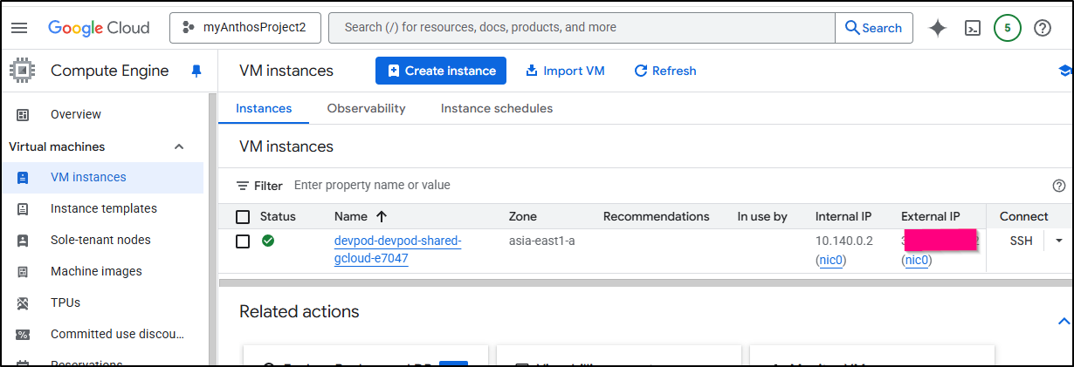Image resolution: width=1074 pixels, height=367 pixels.
Task: Open the SSH connect options dropdown
Action: pos(1060,241)
